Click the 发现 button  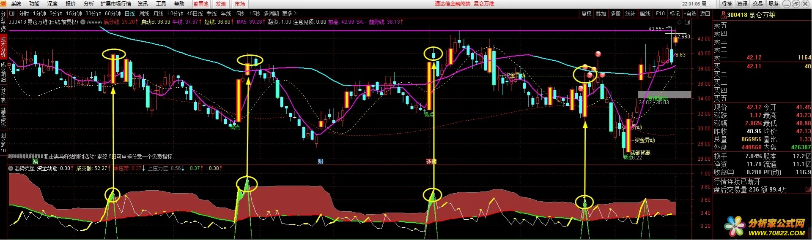pos(221,4)
